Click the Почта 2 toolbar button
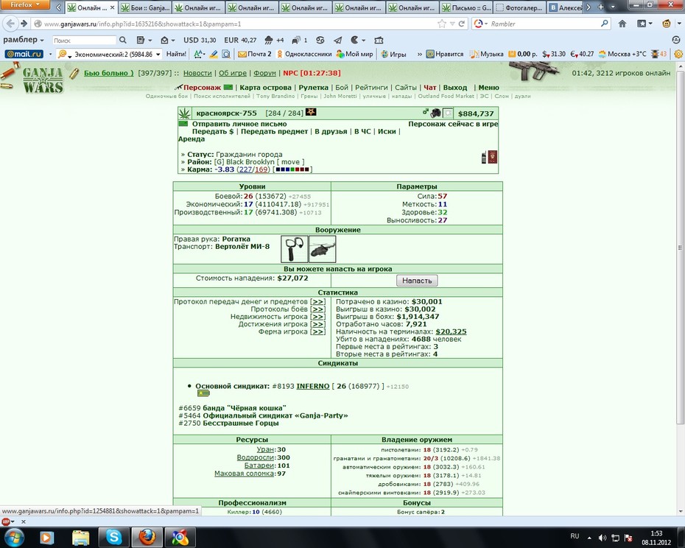Viewport: 685px width, 548px height. point(255,55)
